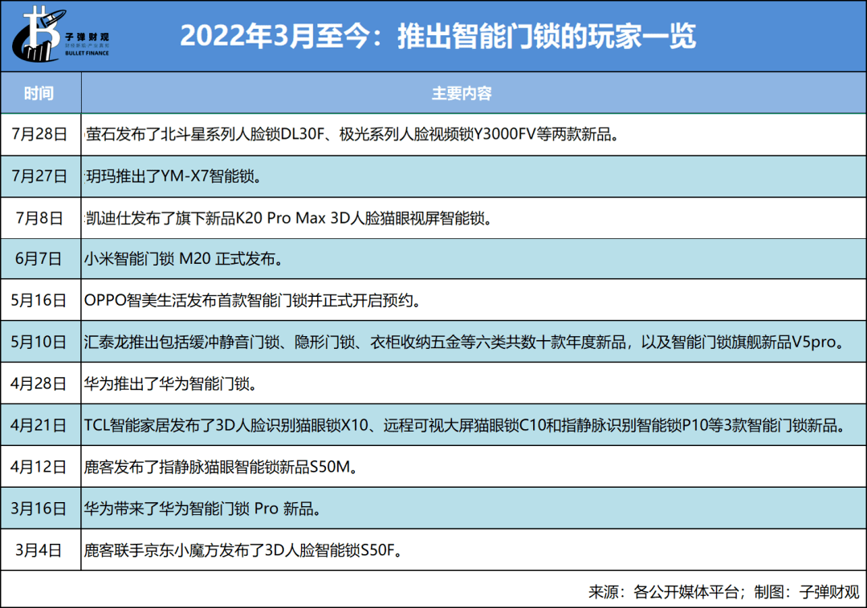Click the 华为智能门锁 Pro 新品 row
Viewport: 867px width, 608px height.
[205, 509]
